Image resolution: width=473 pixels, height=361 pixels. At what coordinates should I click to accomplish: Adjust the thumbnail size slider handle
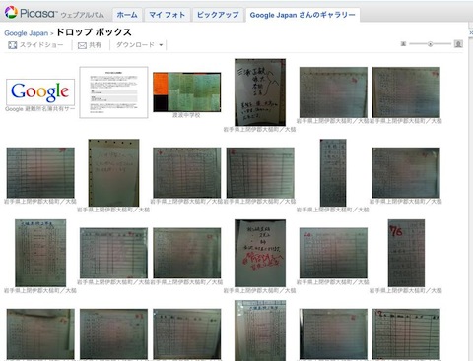point(430,44)
